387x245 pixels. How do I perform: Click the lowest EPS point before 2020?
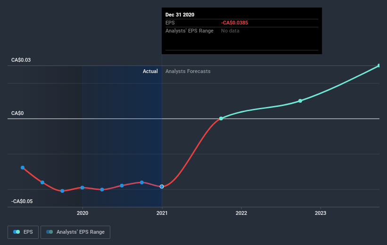(62, 191)
